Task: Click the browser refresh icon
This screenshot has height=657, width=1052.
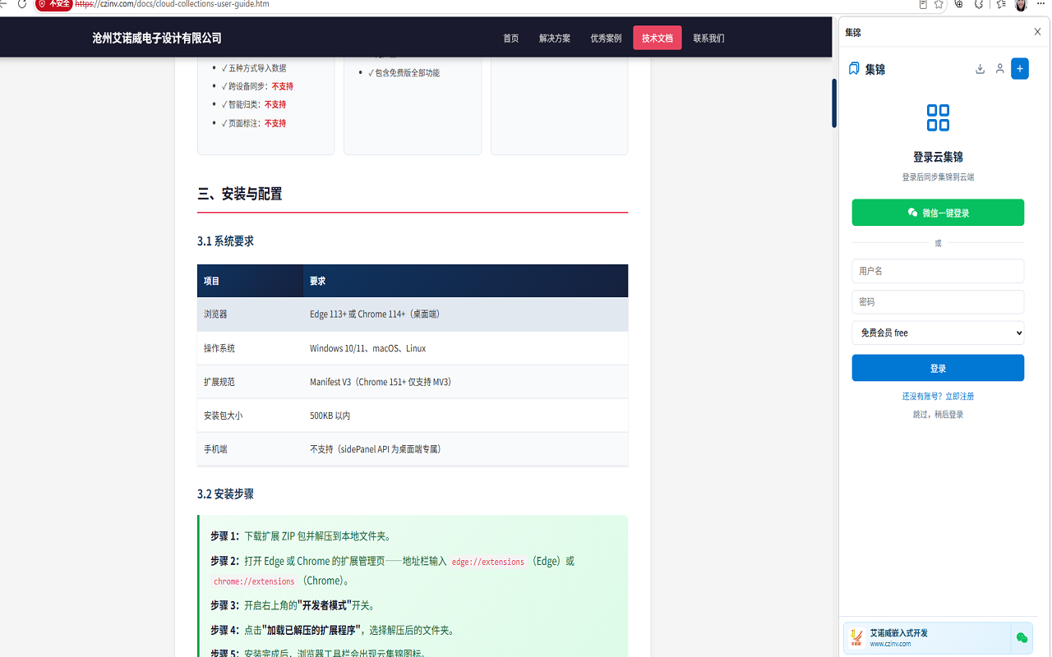Action: pyautogui.click(x=22, y=4)
